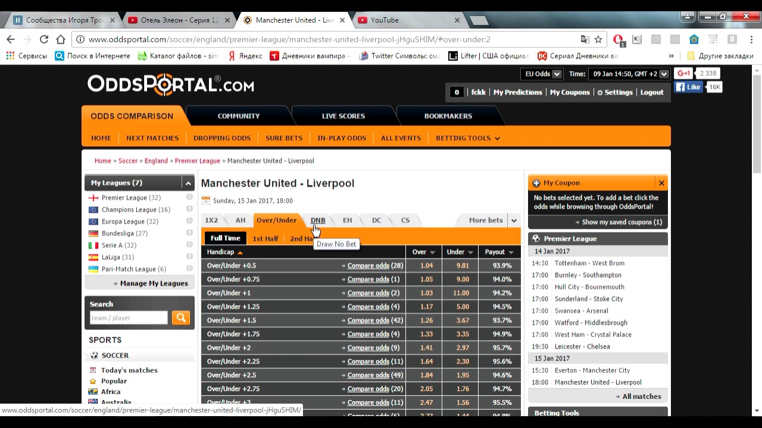This screenshot has width=762, height=428.
Task: Click the team / player search field
Action: point(129,317)
